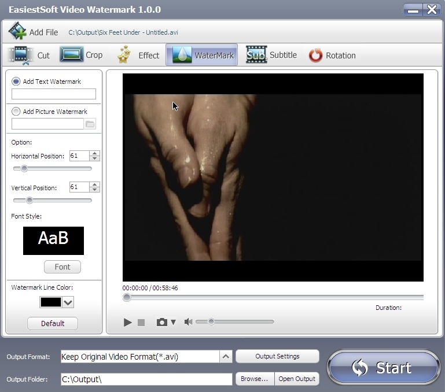Open snapshot options dropdown arrow
This screenshot has width=445, height=392.
pos(174,322)
